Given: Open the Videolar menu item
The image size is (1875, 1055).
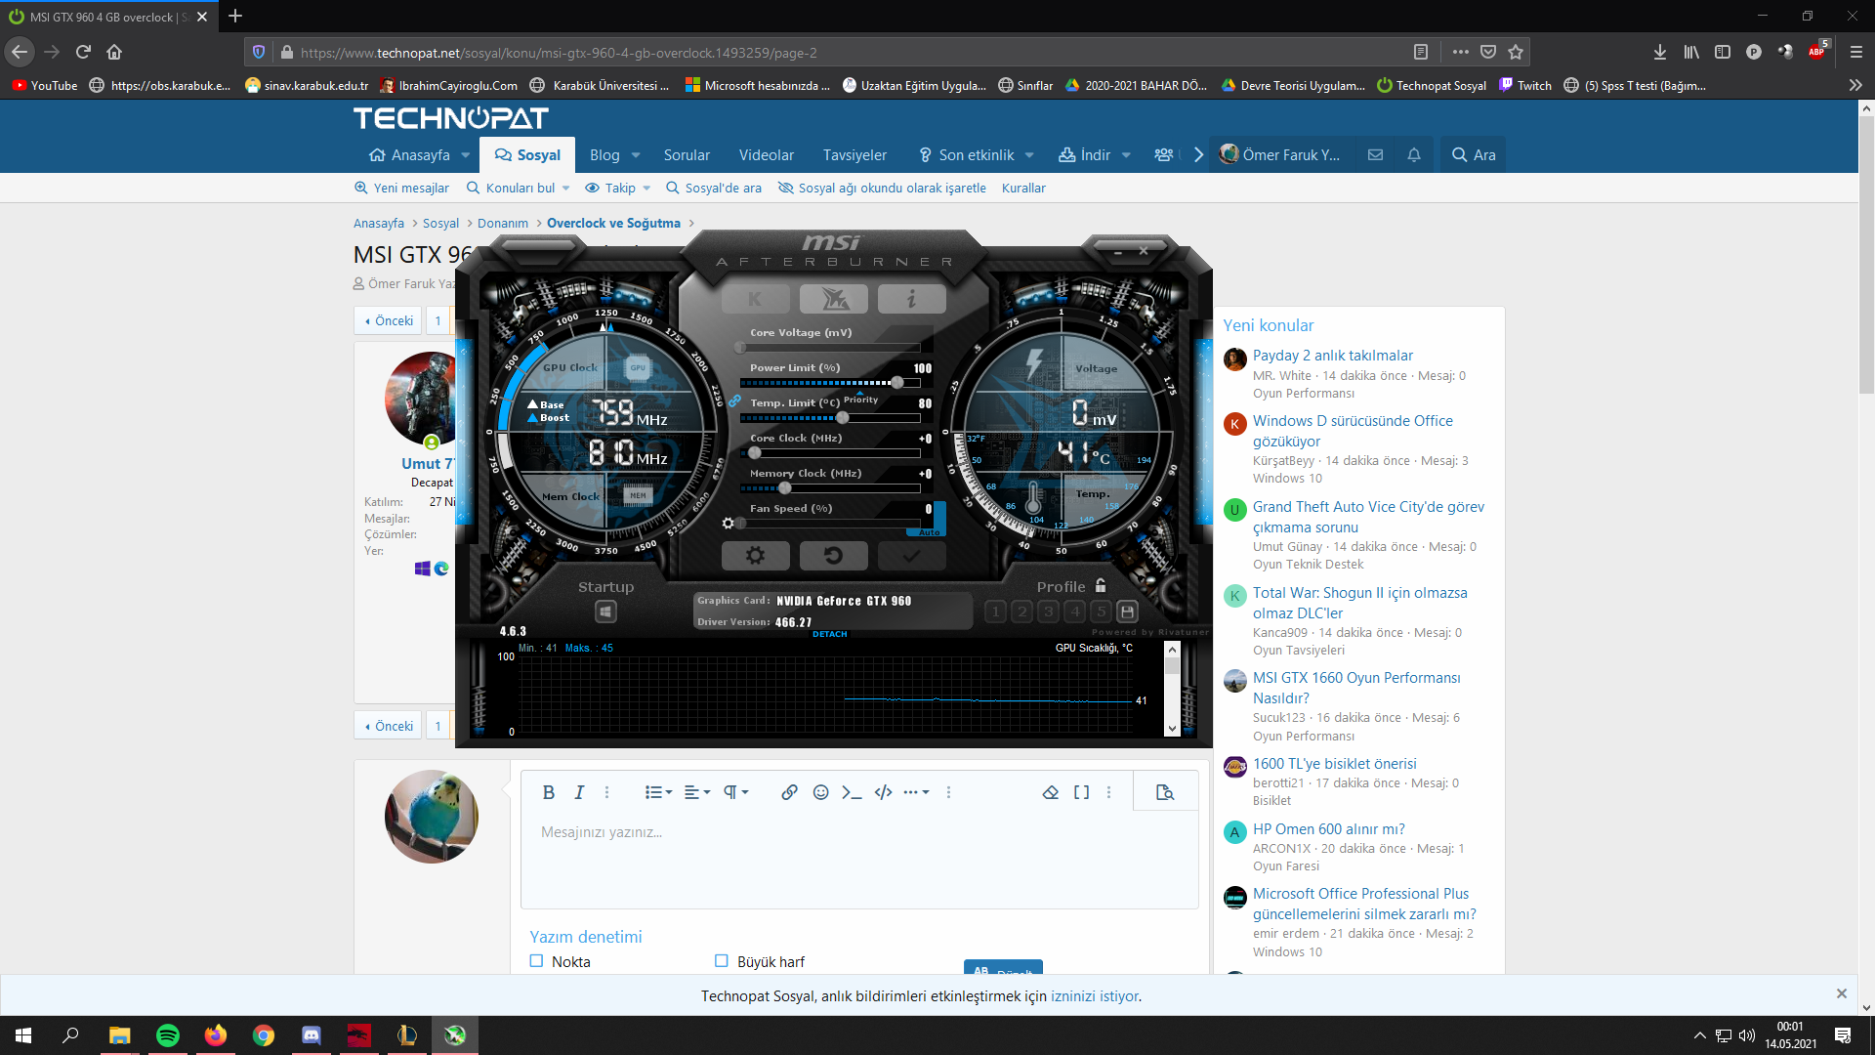Looking at the screenshot, I should coord(766,155).
